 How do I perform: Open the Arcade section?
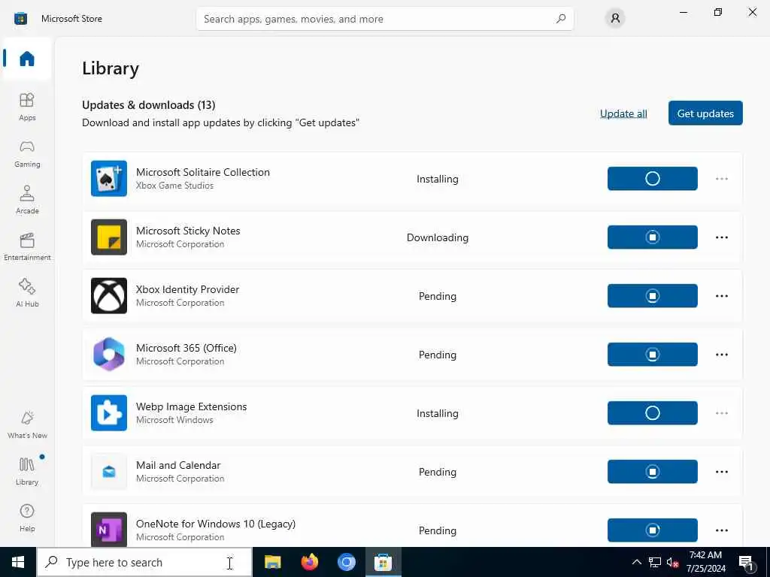point(27,200)
